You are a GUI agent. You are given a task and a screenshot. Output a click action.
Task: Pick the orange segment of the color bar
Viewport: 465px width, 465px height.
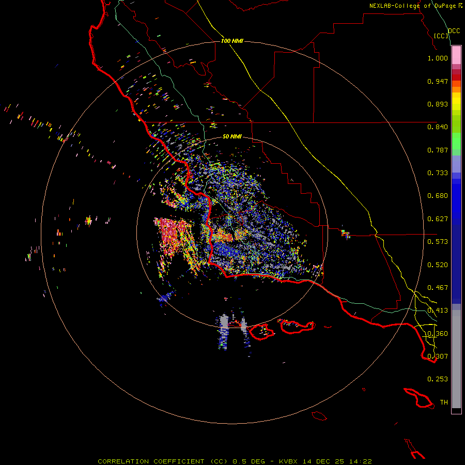(456, 89)
